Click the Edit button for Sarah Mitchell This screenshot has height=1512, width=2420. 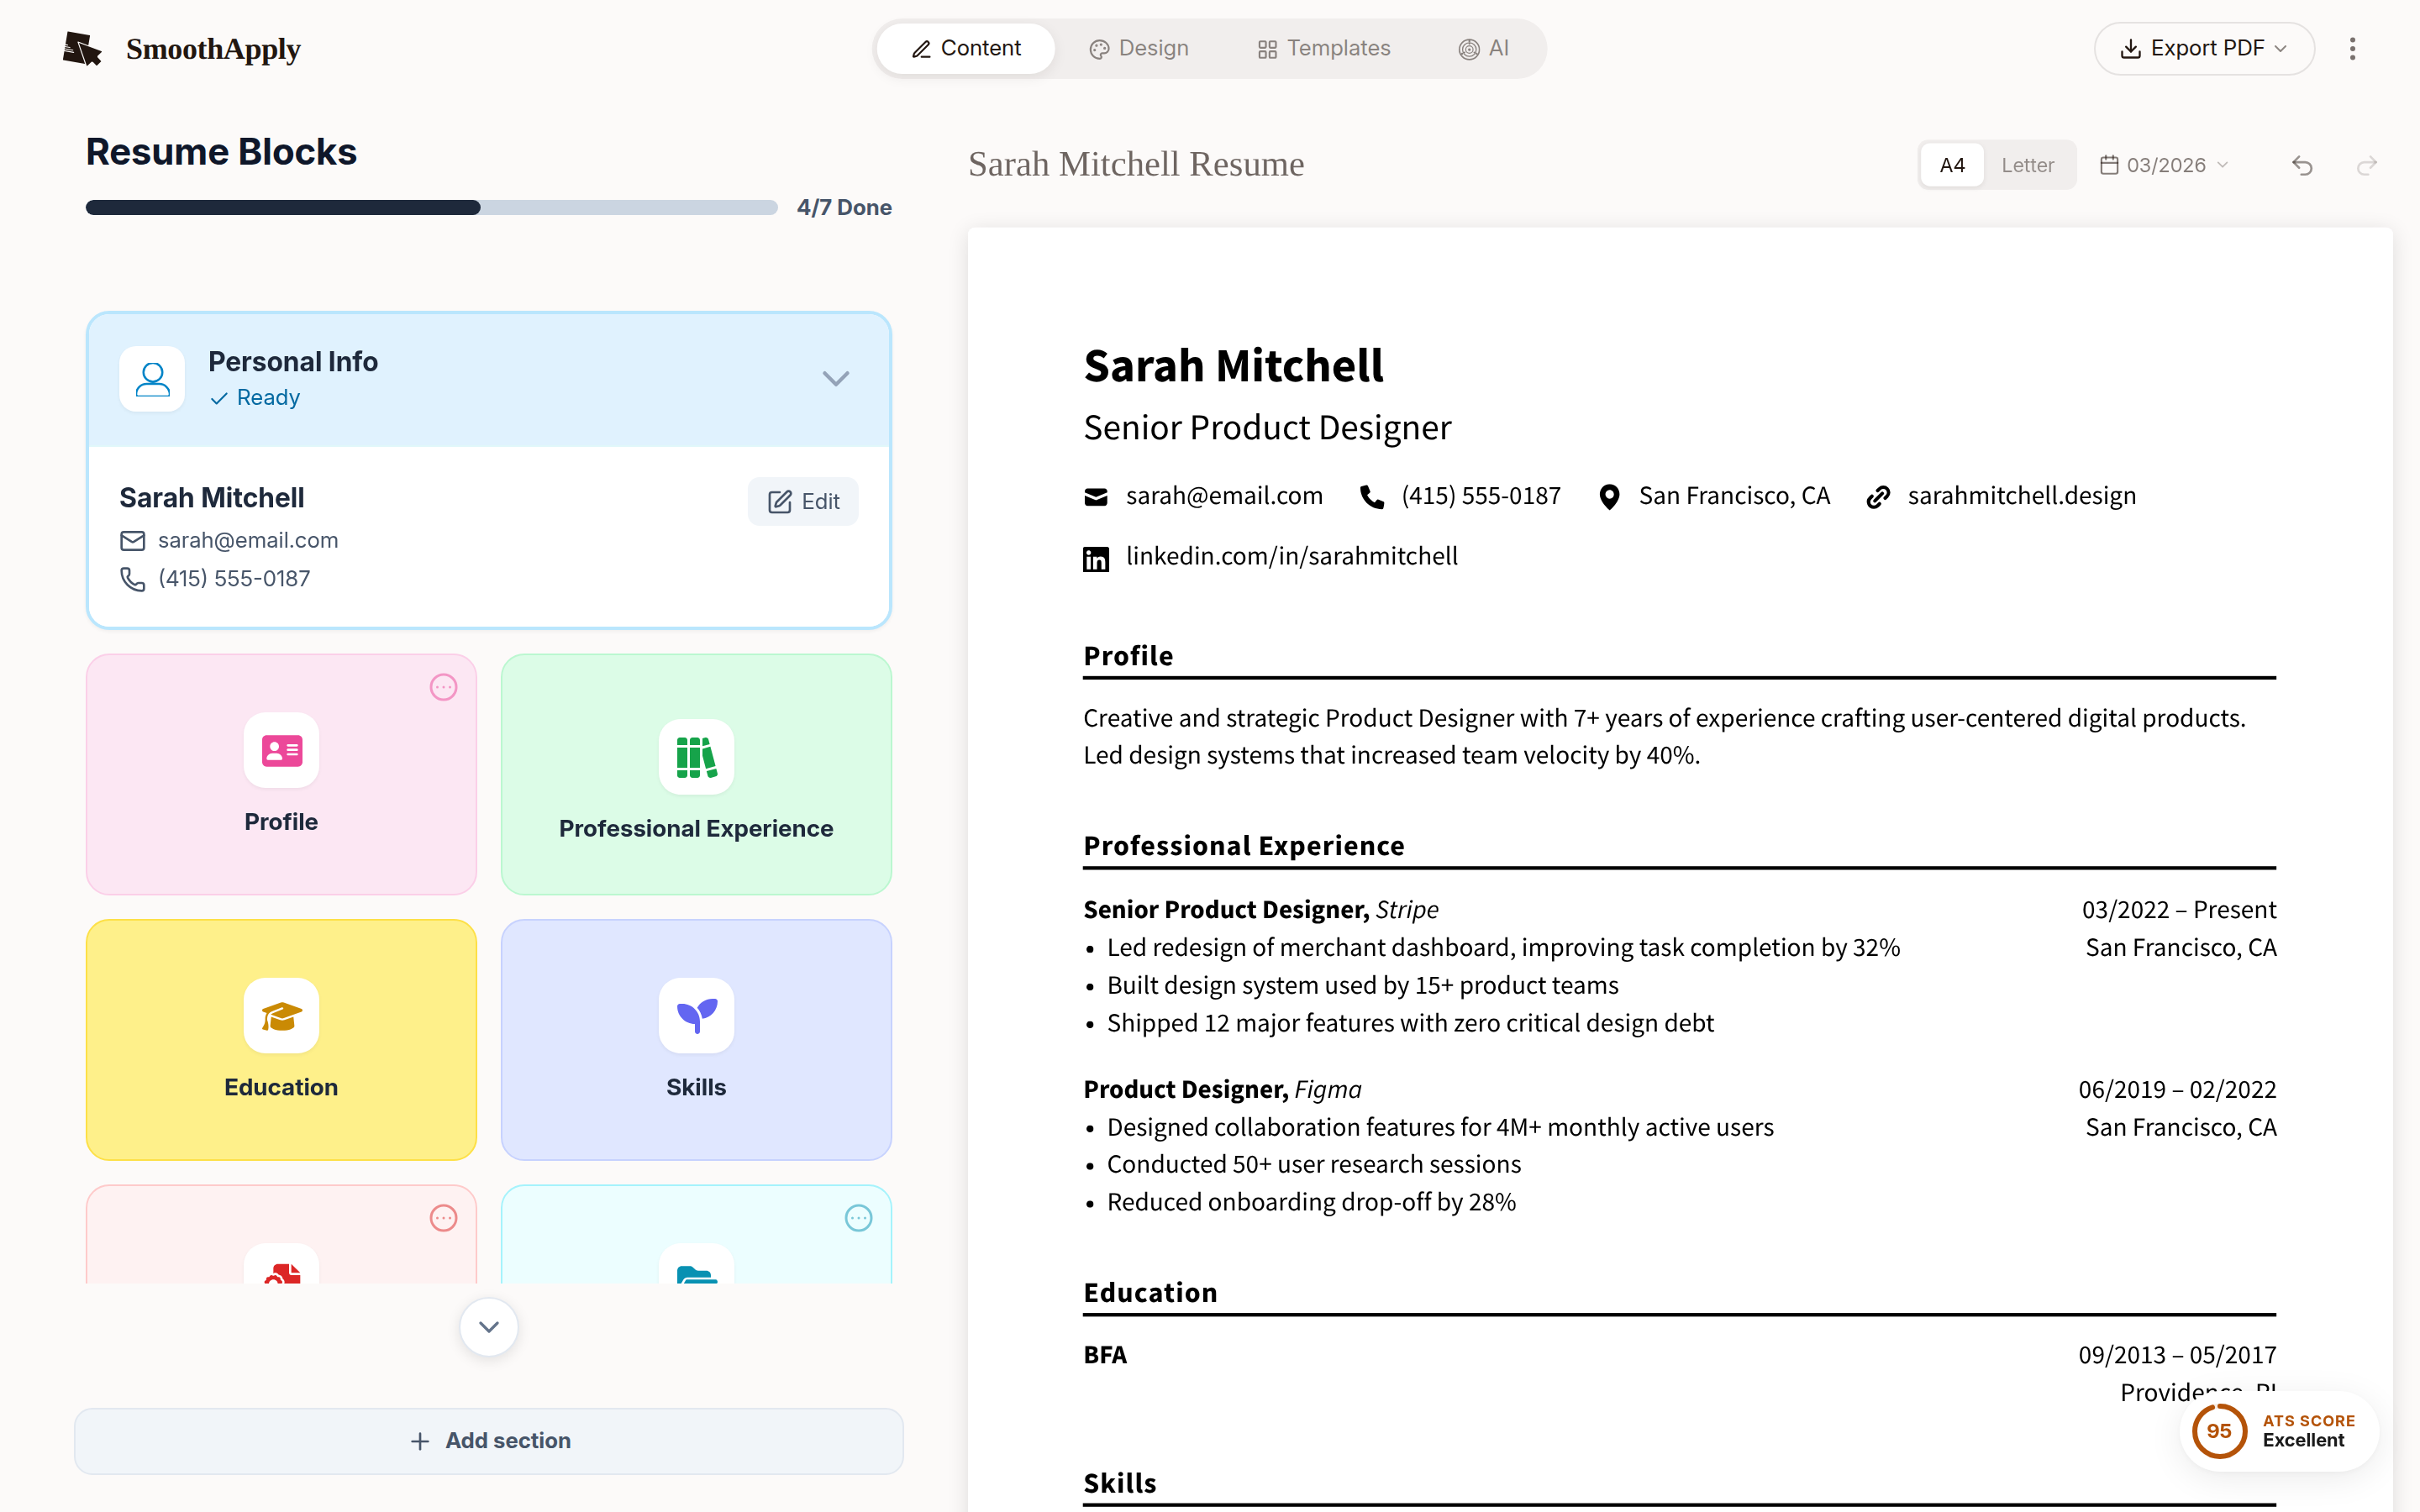point(803,501)
